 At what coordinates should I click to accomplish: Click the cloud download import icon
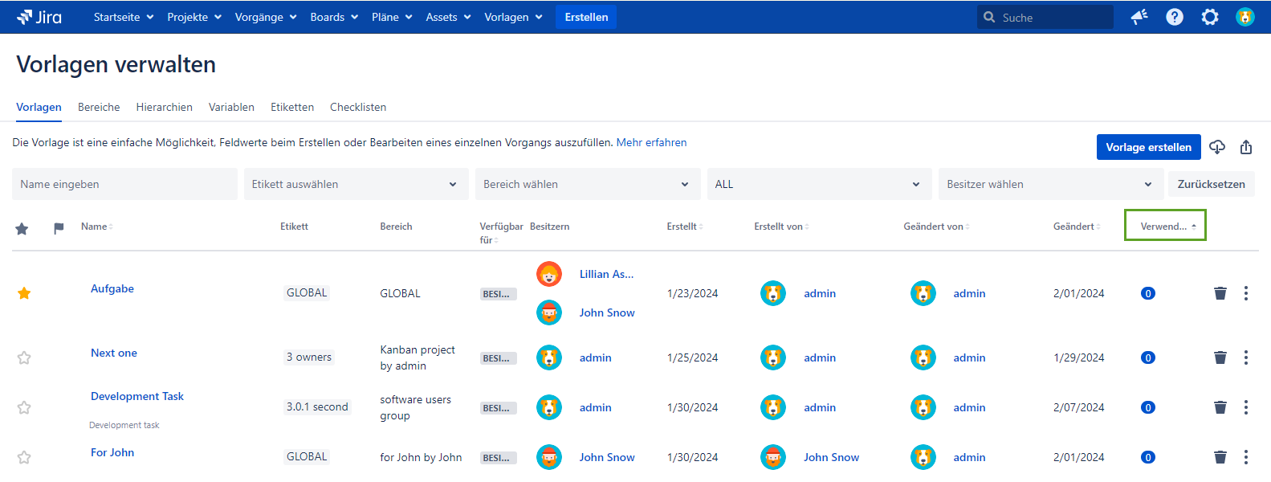(x=1217, y=147)
